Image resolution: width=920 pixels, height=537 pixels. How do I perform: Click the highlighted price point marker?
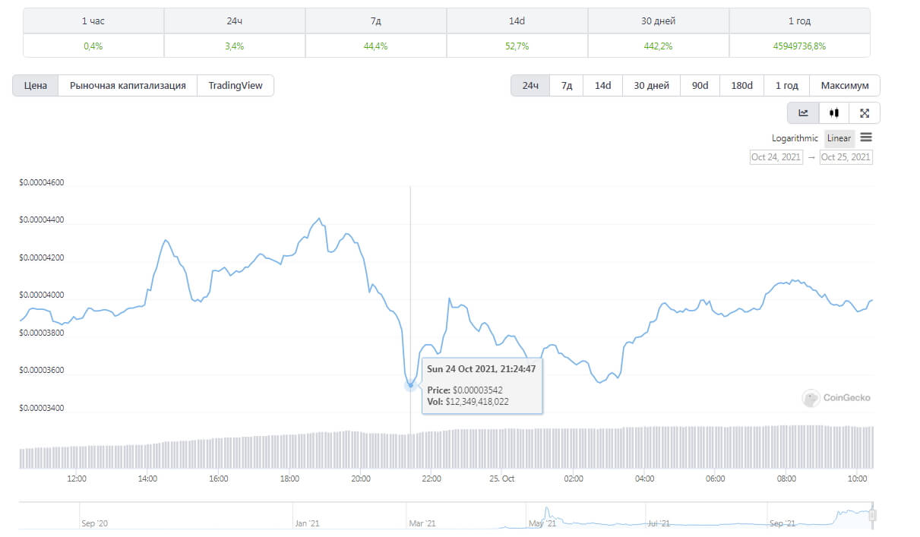pos(411,385)
